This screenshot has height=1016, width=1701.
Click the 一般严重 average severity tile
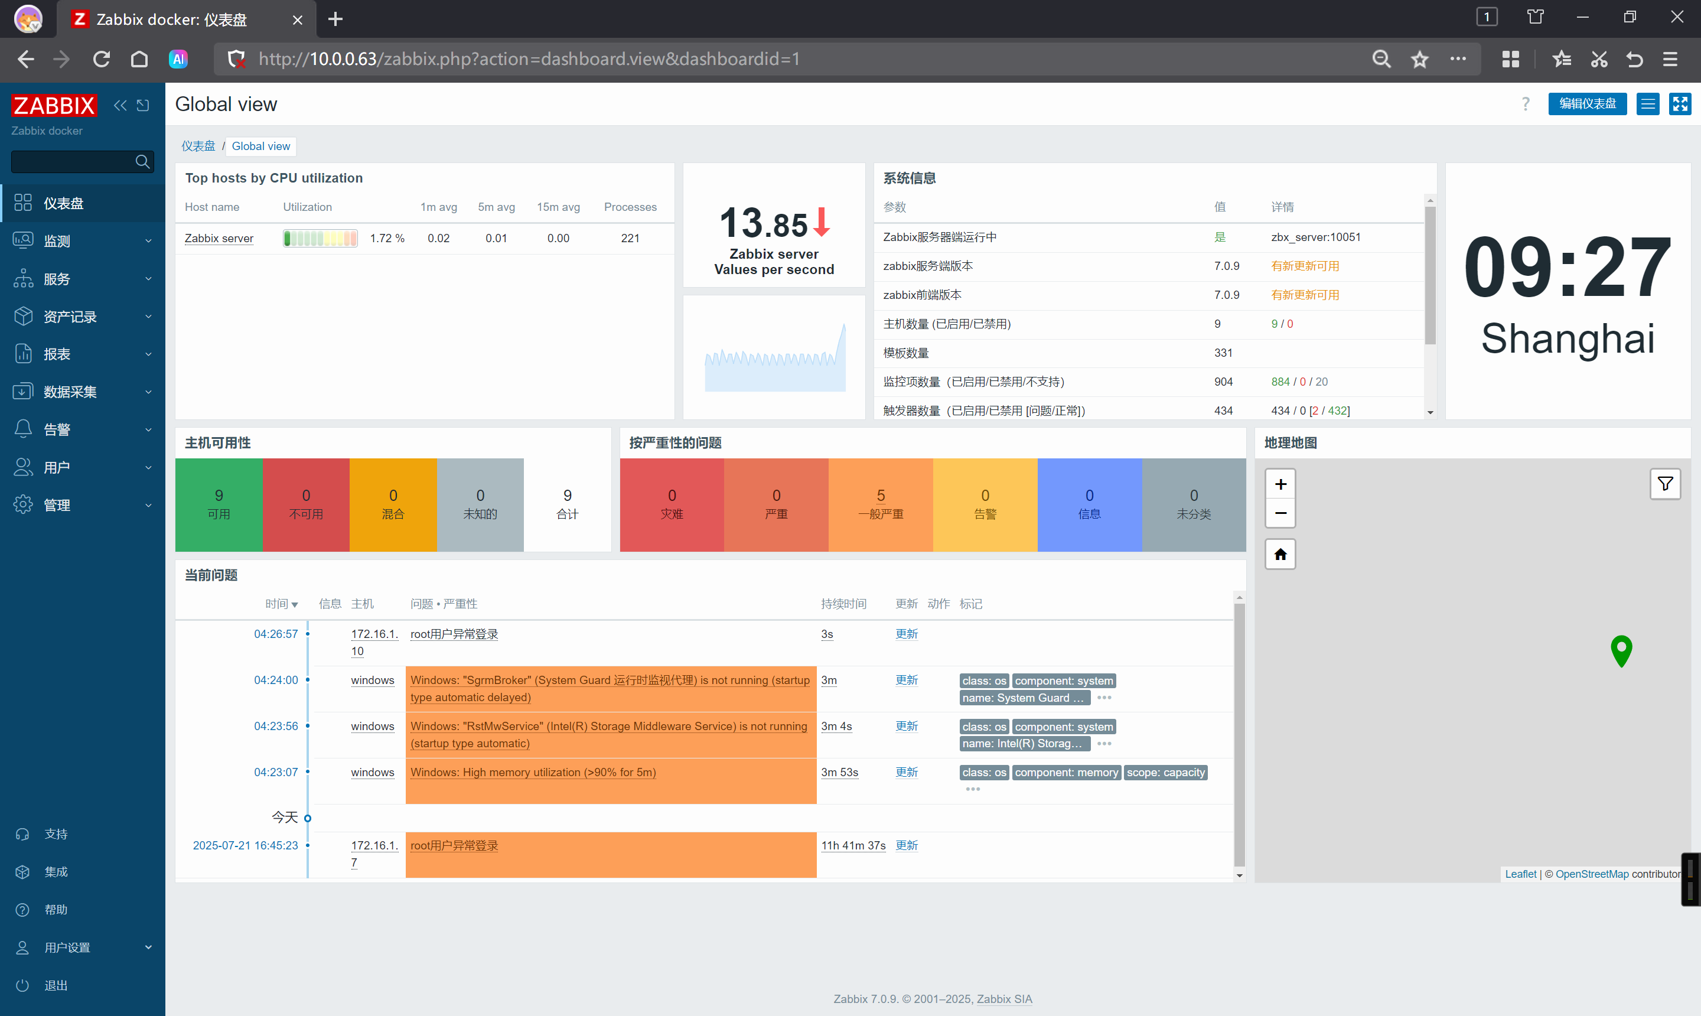[880, 504]
